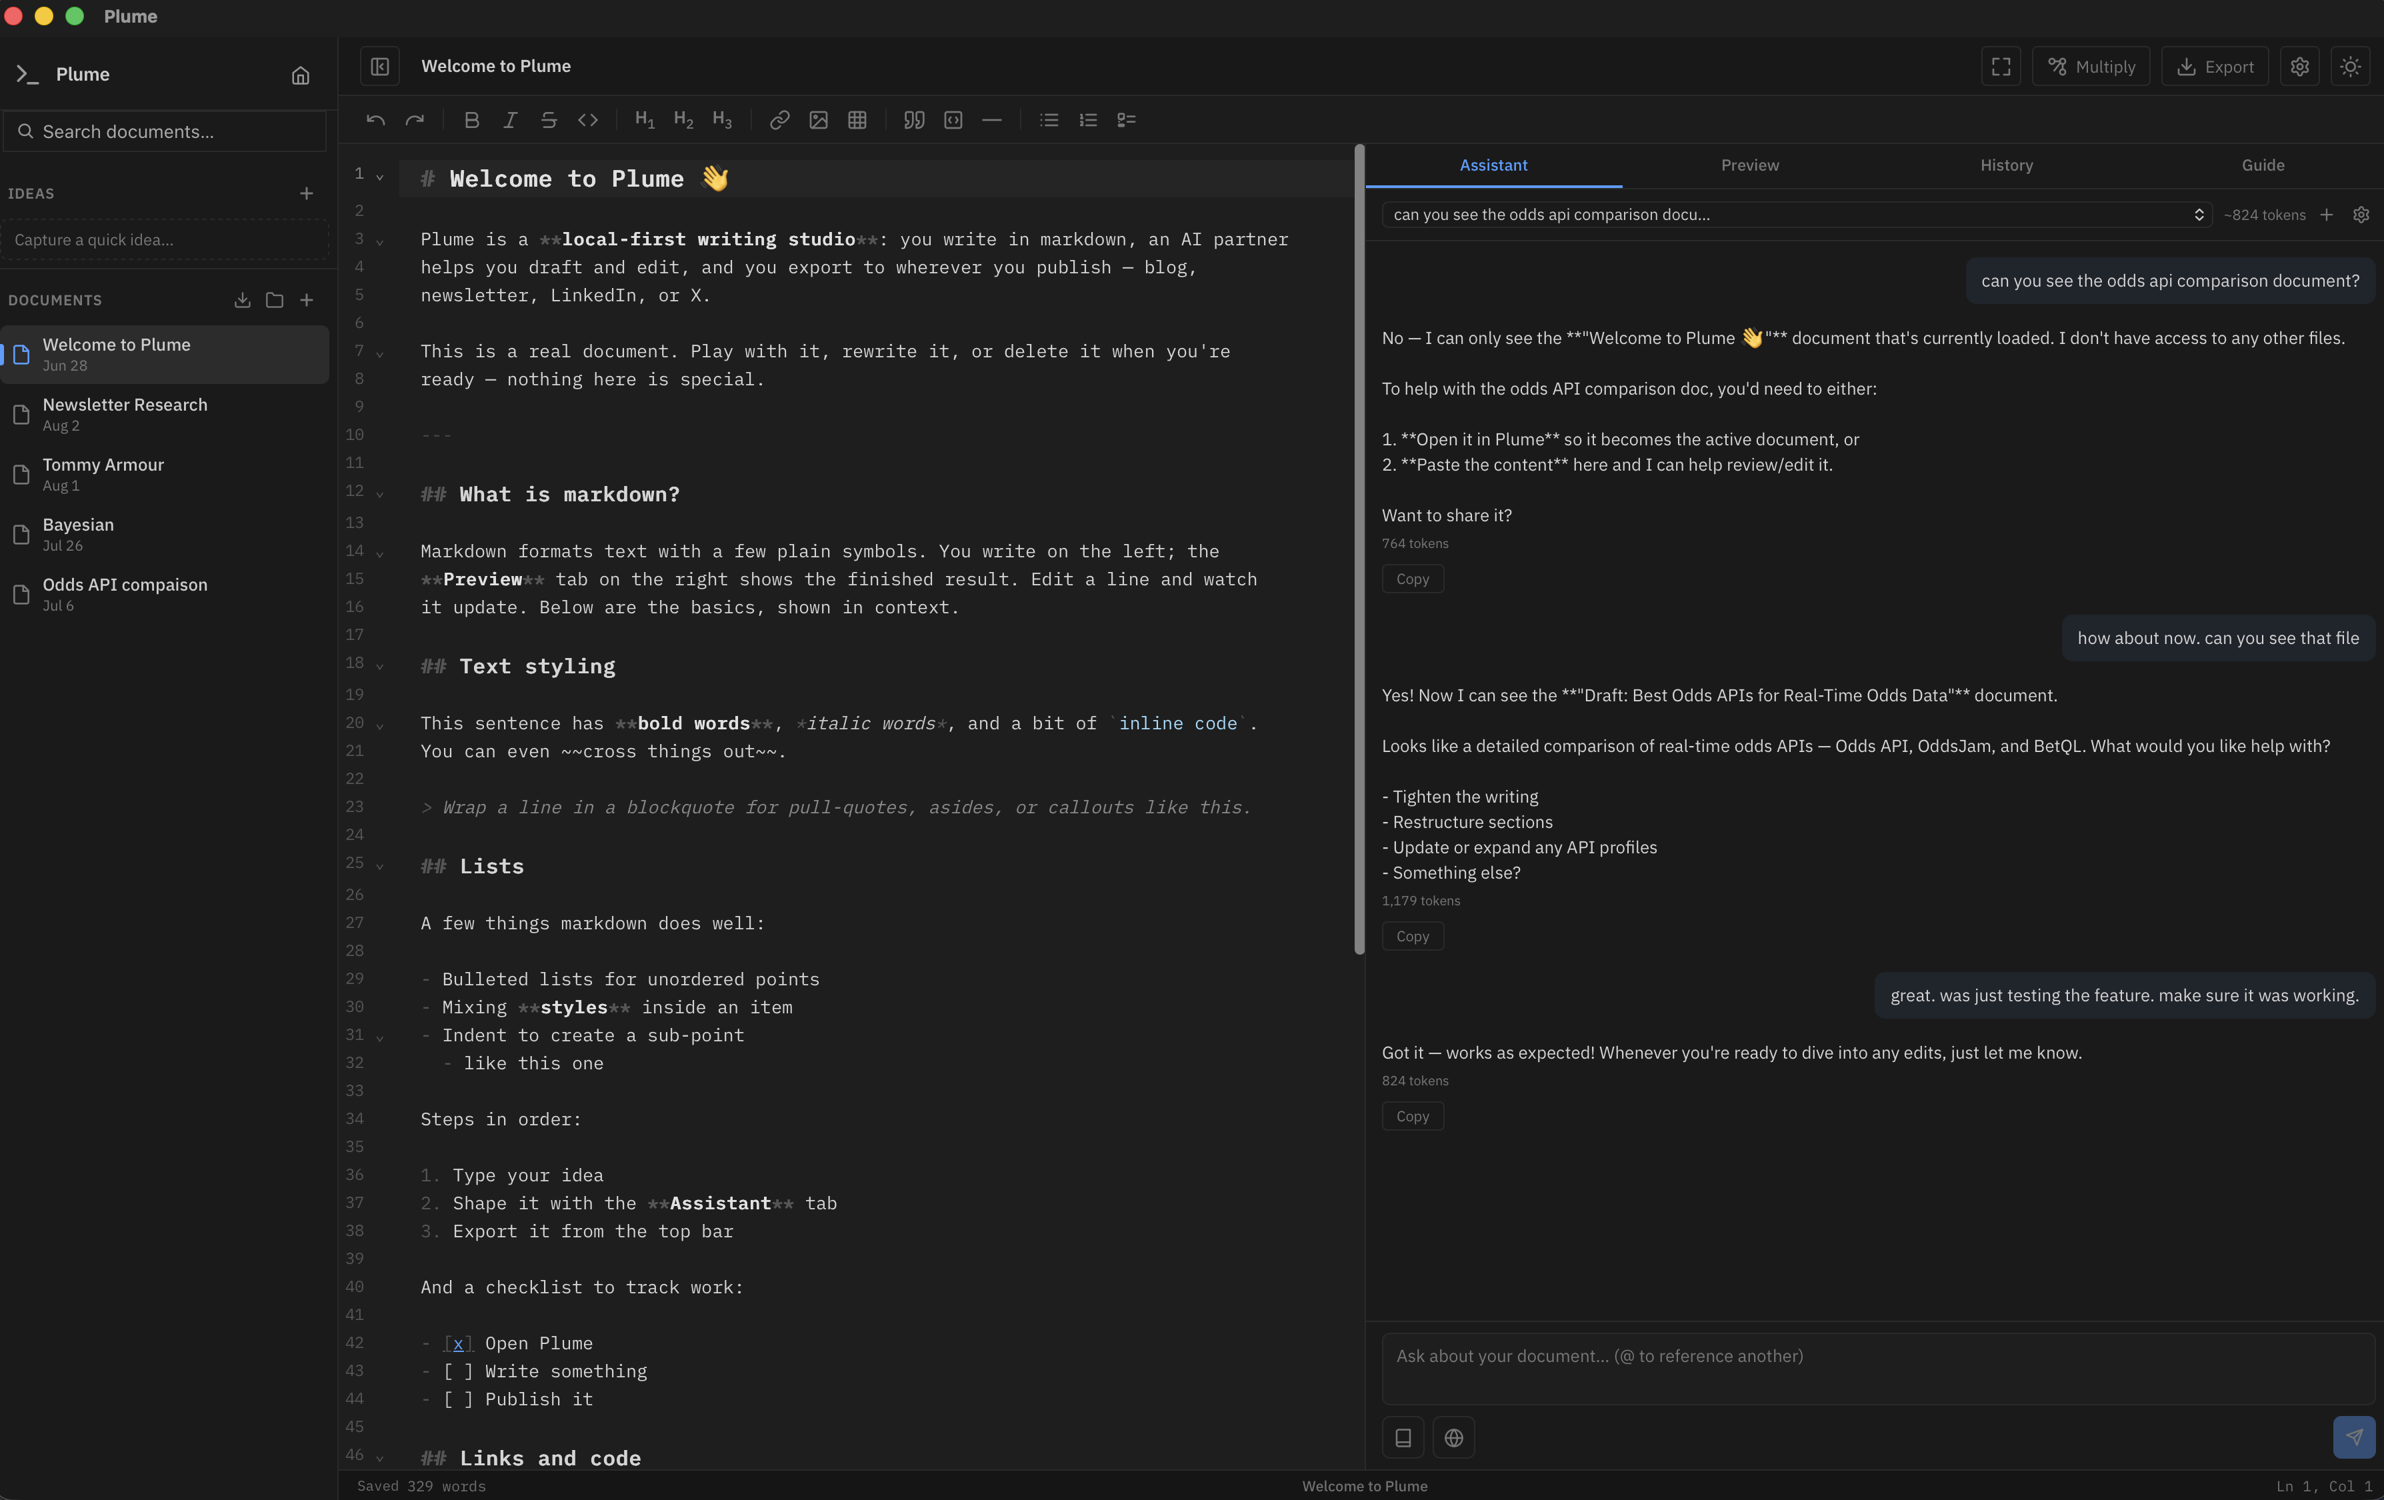Open the Odds API compaison document

(165, 594)
